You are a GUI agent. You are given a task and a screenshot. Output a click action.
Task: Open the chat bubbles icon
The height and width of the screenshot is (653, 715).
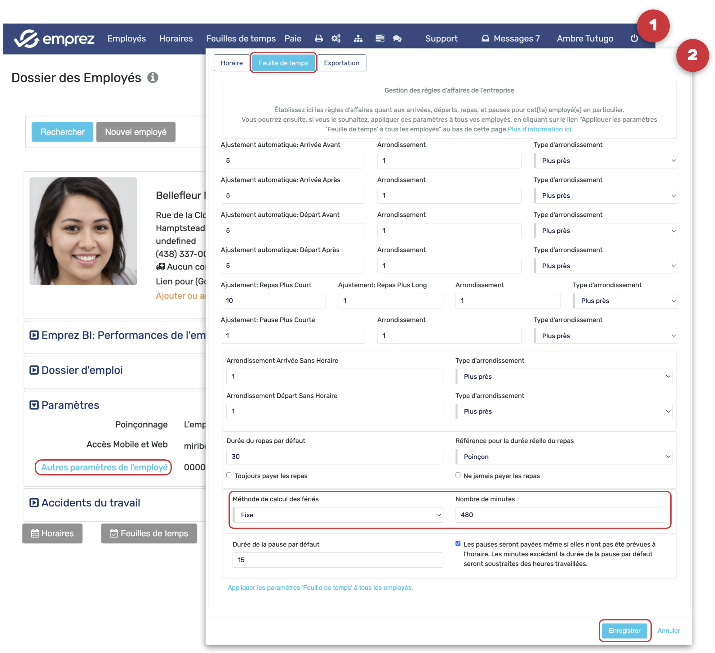coord(397,38)
